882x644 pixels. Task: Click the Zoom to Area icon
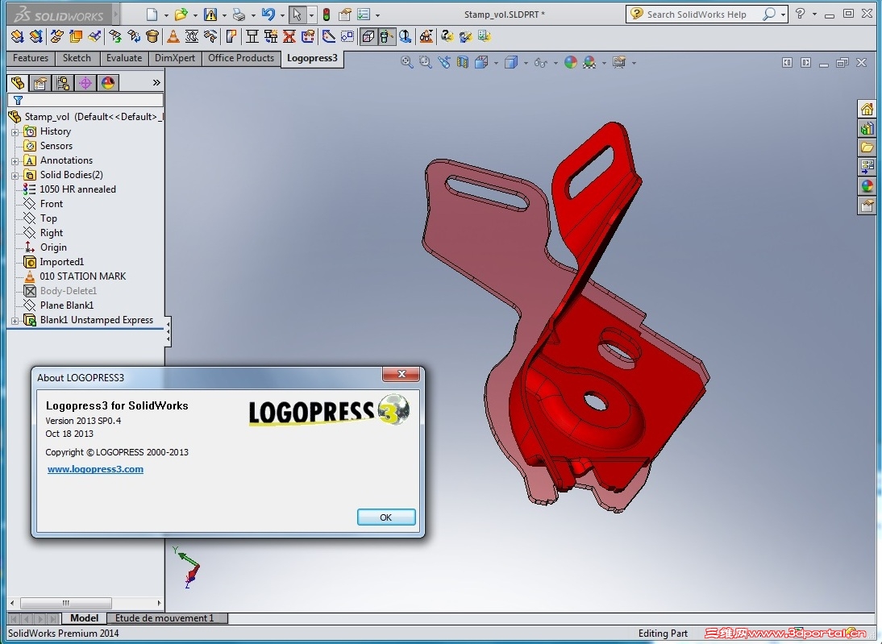tap(425, 62)
